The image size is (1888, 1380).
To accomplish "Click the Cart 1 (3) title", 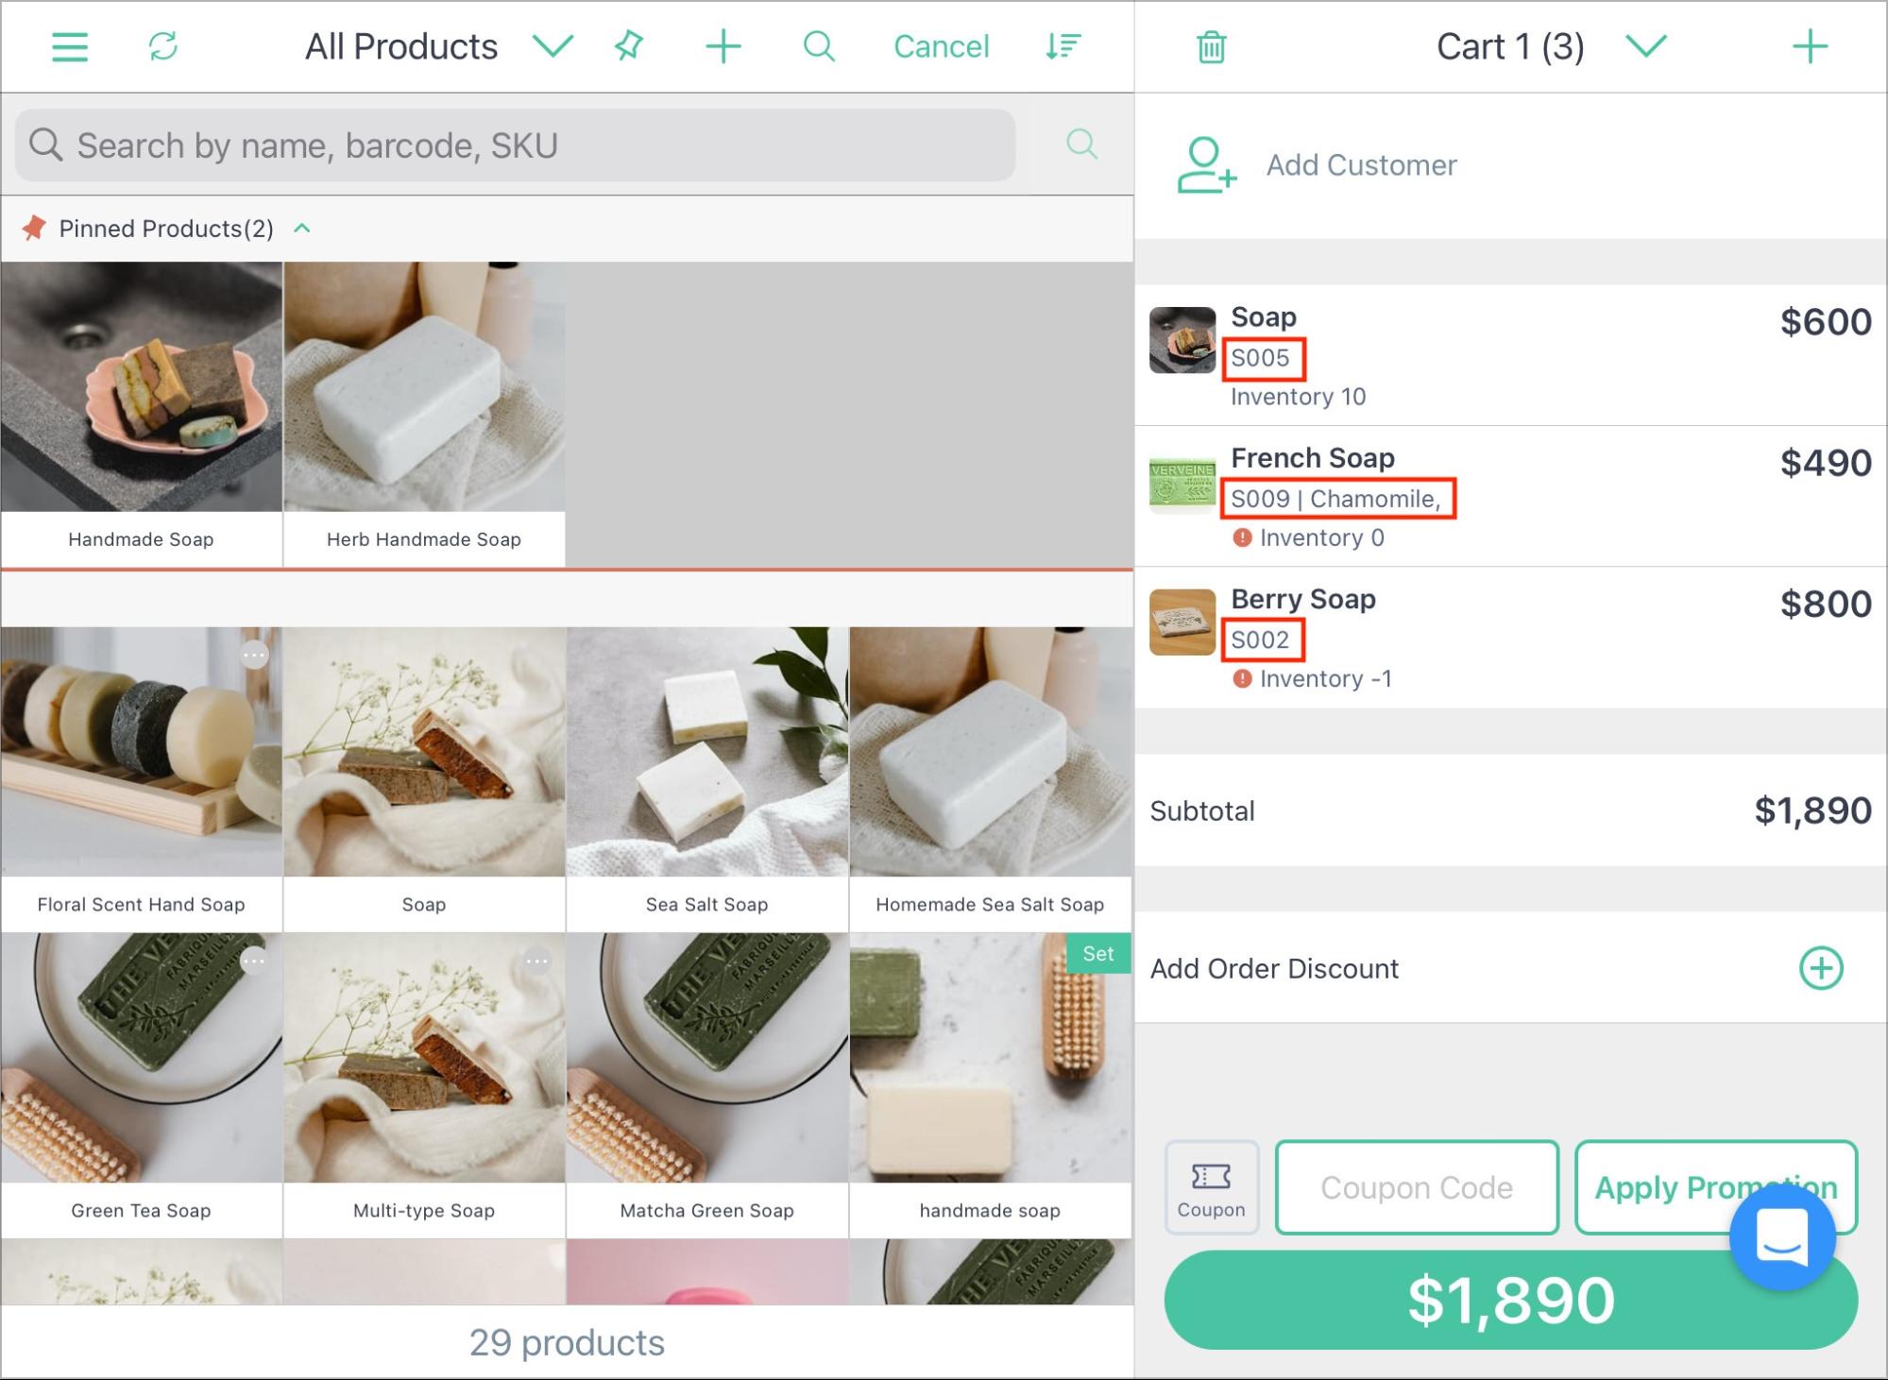I will 1510,46.
